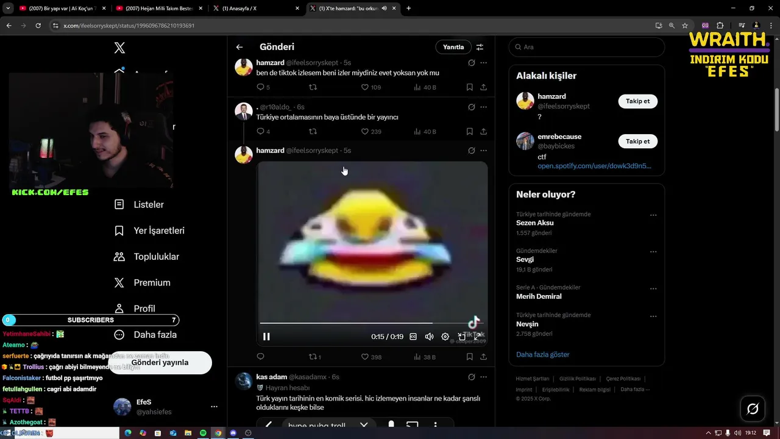
Task: Bookmark r10aldo_'s Türkiye ortalamasının post
Action: (470, 131)
